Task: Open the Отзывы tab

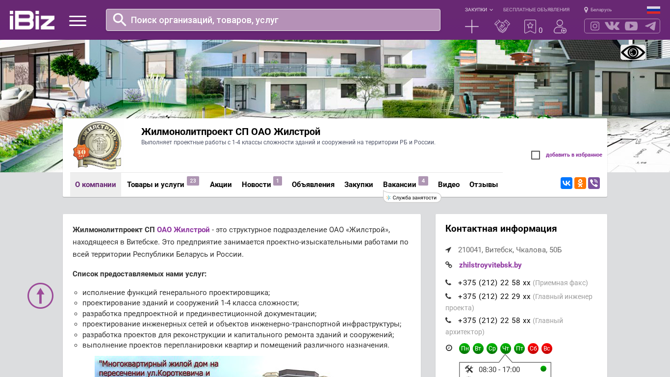Action: [484, 185]
